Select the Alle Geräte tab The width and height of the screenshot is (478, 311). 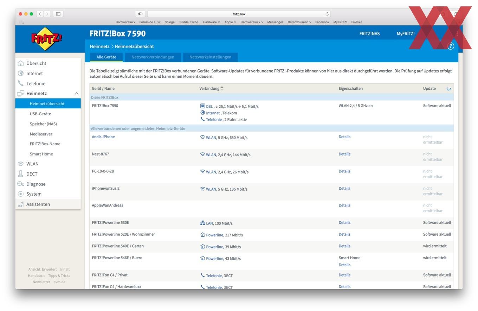(106, 57)
